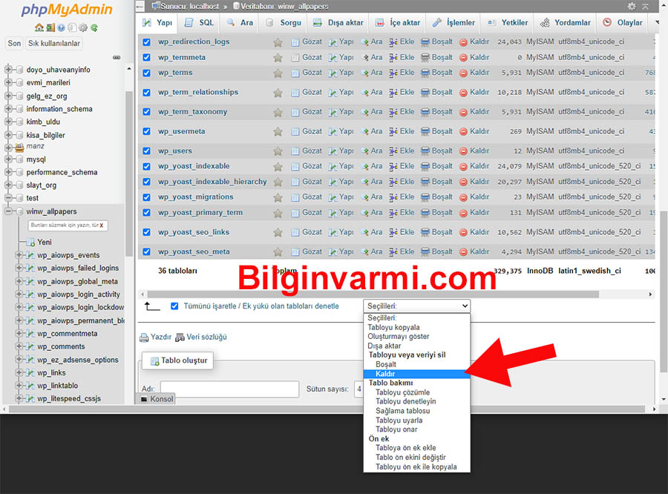
Task: Add wp_redirection_logs to favorites star
Action: tap(278, 42)
